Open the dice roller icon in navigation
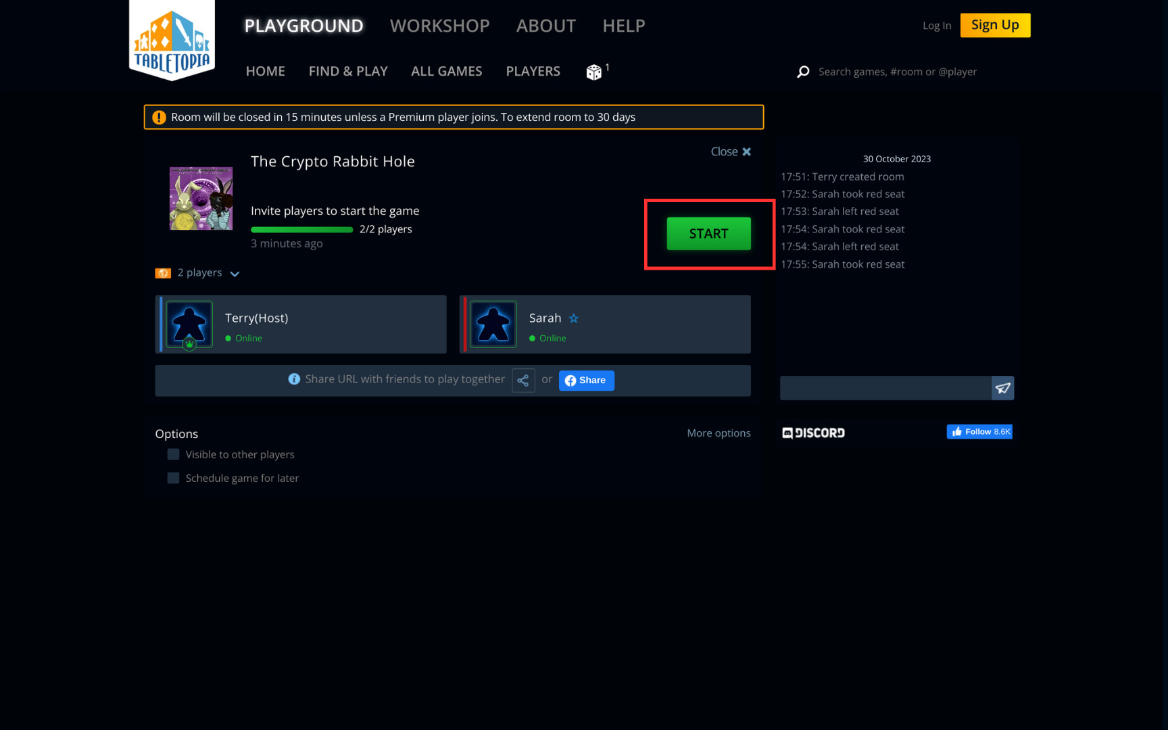1168x730 pixels. click(x=594, y=71)
